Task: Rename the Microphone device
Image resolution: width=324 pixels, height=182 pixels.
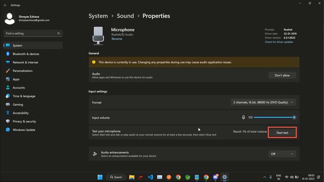Action: 117,39
